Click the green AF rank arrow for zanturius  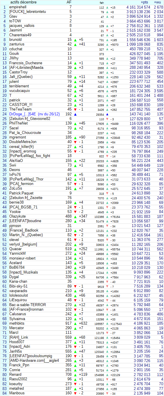coord(75,45)
